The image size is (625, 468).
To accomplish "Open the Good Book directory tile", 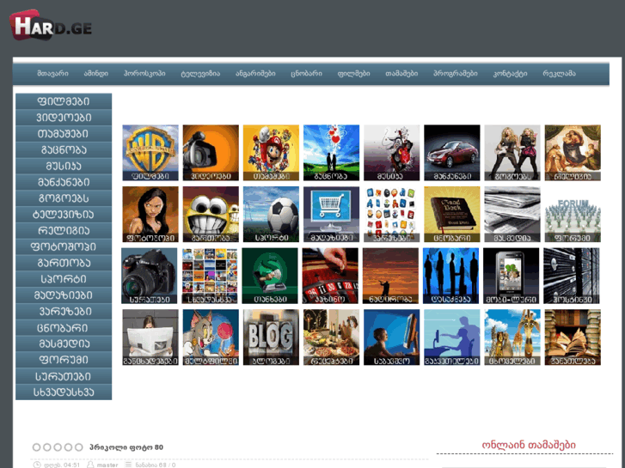I will coord(452,215).
